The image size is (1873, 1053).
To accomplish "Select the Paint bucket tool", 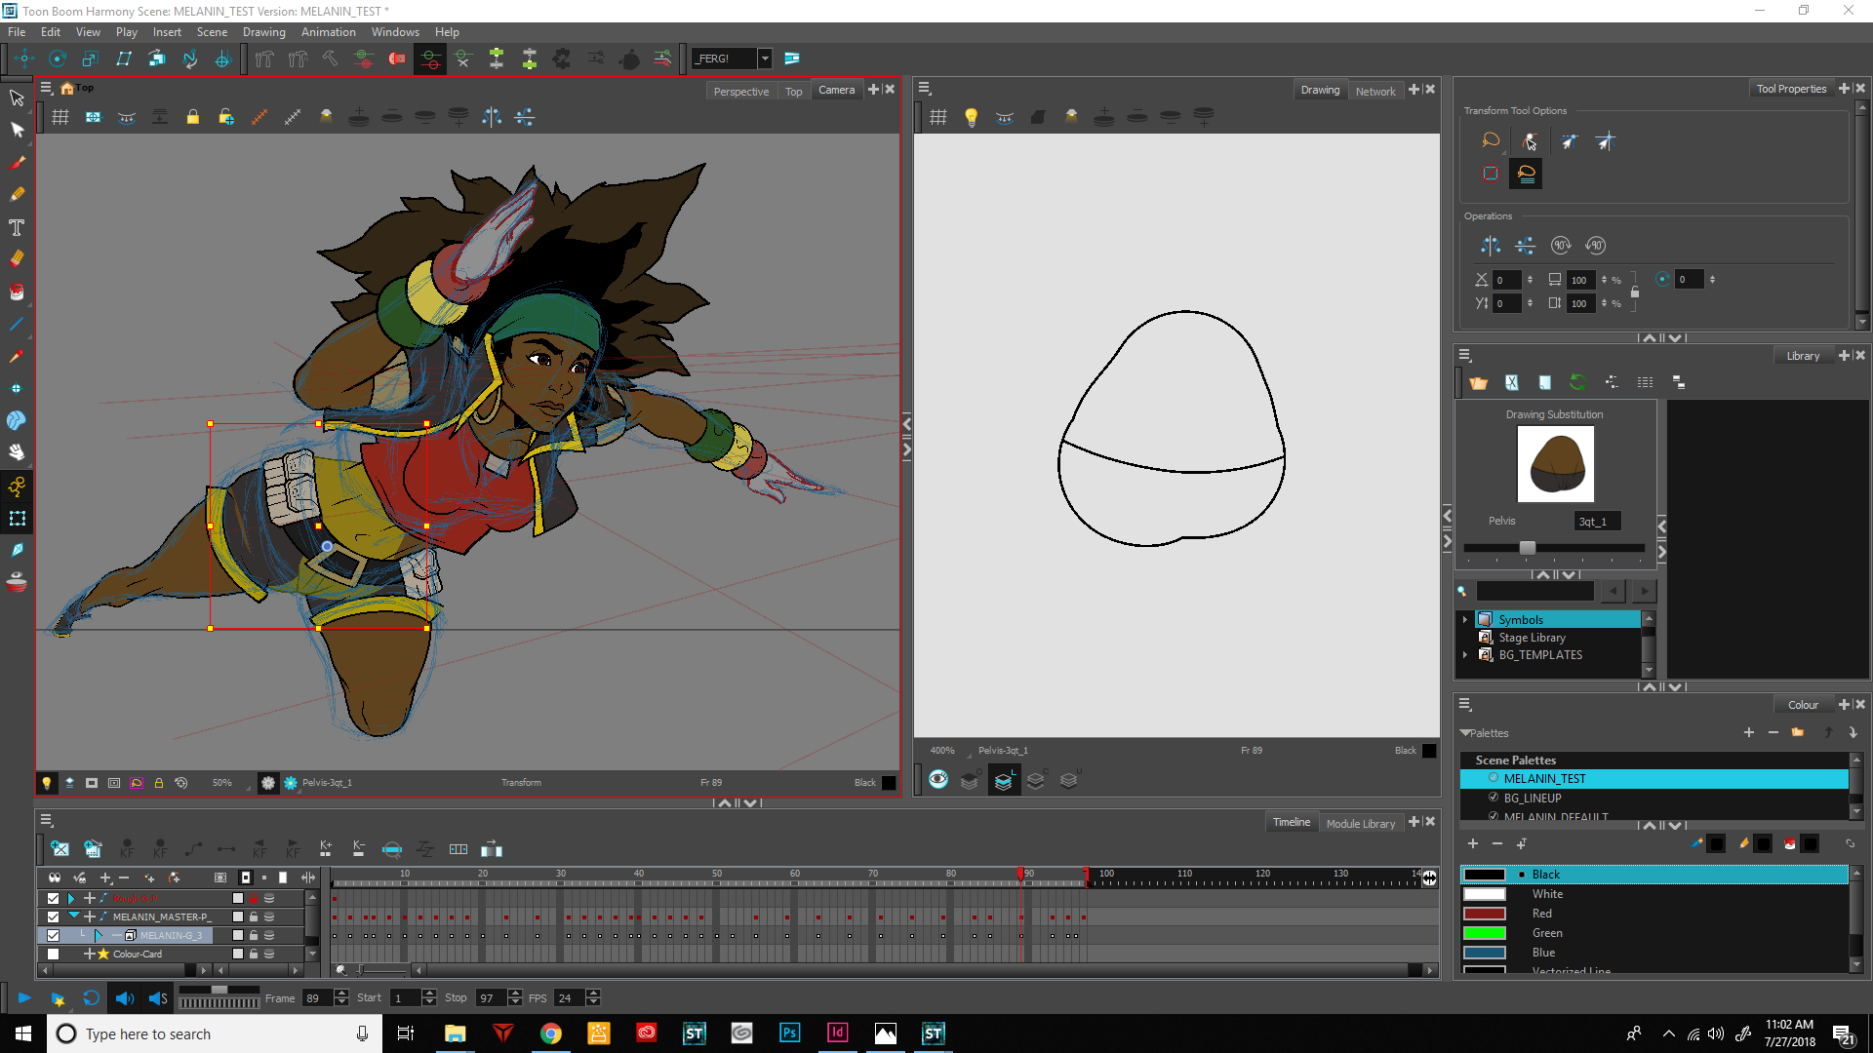I will point(17,292).
